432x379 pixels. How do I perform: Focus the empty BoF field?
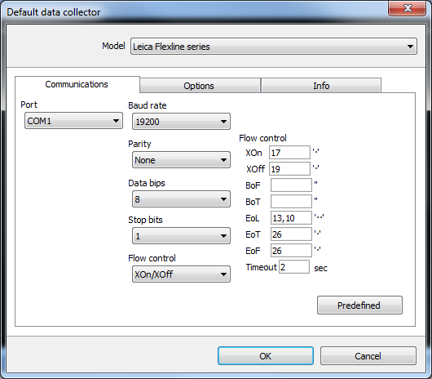(x=291, y=185)
